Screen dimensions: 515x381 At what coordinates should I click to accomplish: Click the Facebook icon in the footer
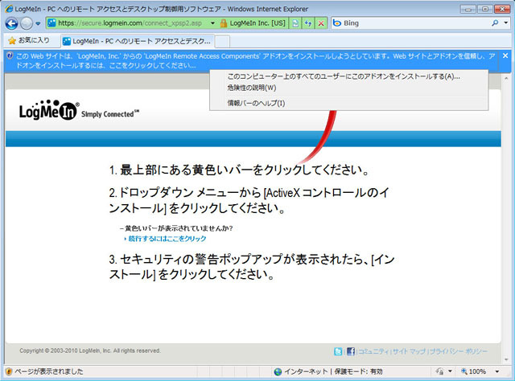[351, 351]
